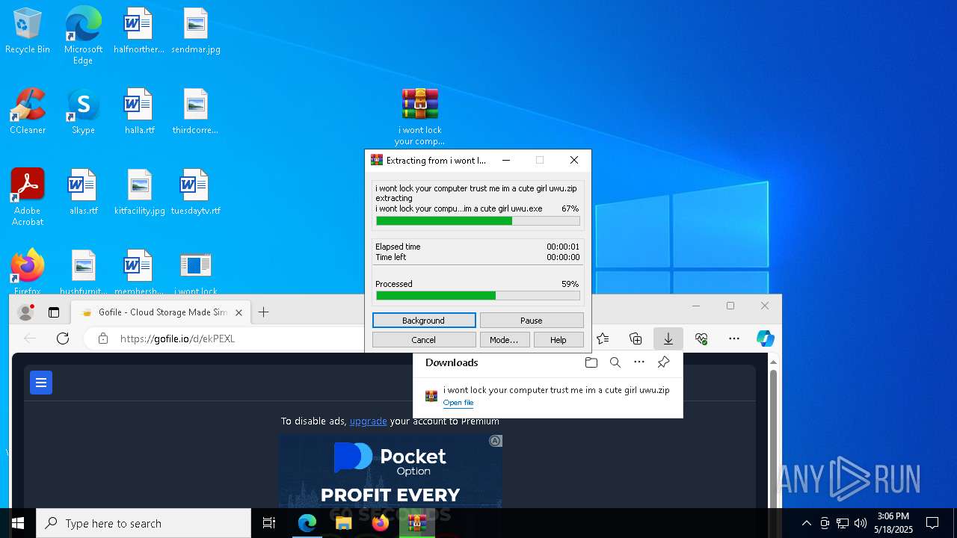Open the volume control in the tray

pos(861,523)
